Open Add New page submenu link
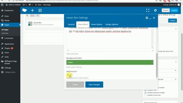Image resolution: width=183 pixels, height=103 pixels. point(5,33)
